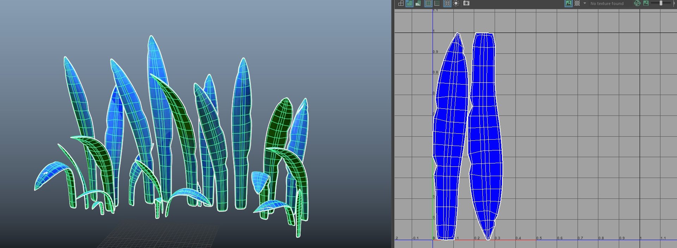Expand the texture list dropdown arrow
The width and height of the screenshot is (677, 248).
click(585, 3)
